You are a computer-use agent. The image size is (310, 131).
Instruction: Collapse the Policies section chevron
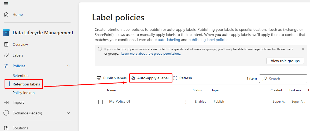[x=68, y=66]
